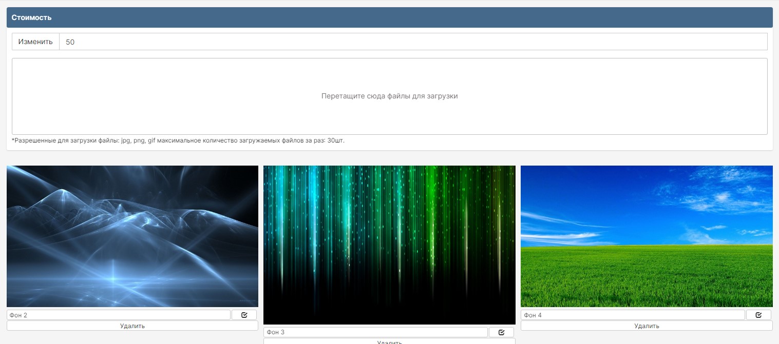The image size is (779, 344).
Task: Click the Изменить button
Action: [35, 42]
